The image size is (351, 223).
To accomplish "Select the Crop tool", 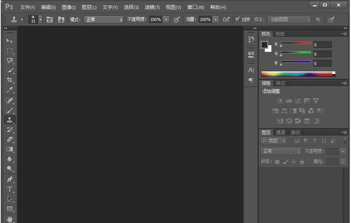I will coord(10,80).
